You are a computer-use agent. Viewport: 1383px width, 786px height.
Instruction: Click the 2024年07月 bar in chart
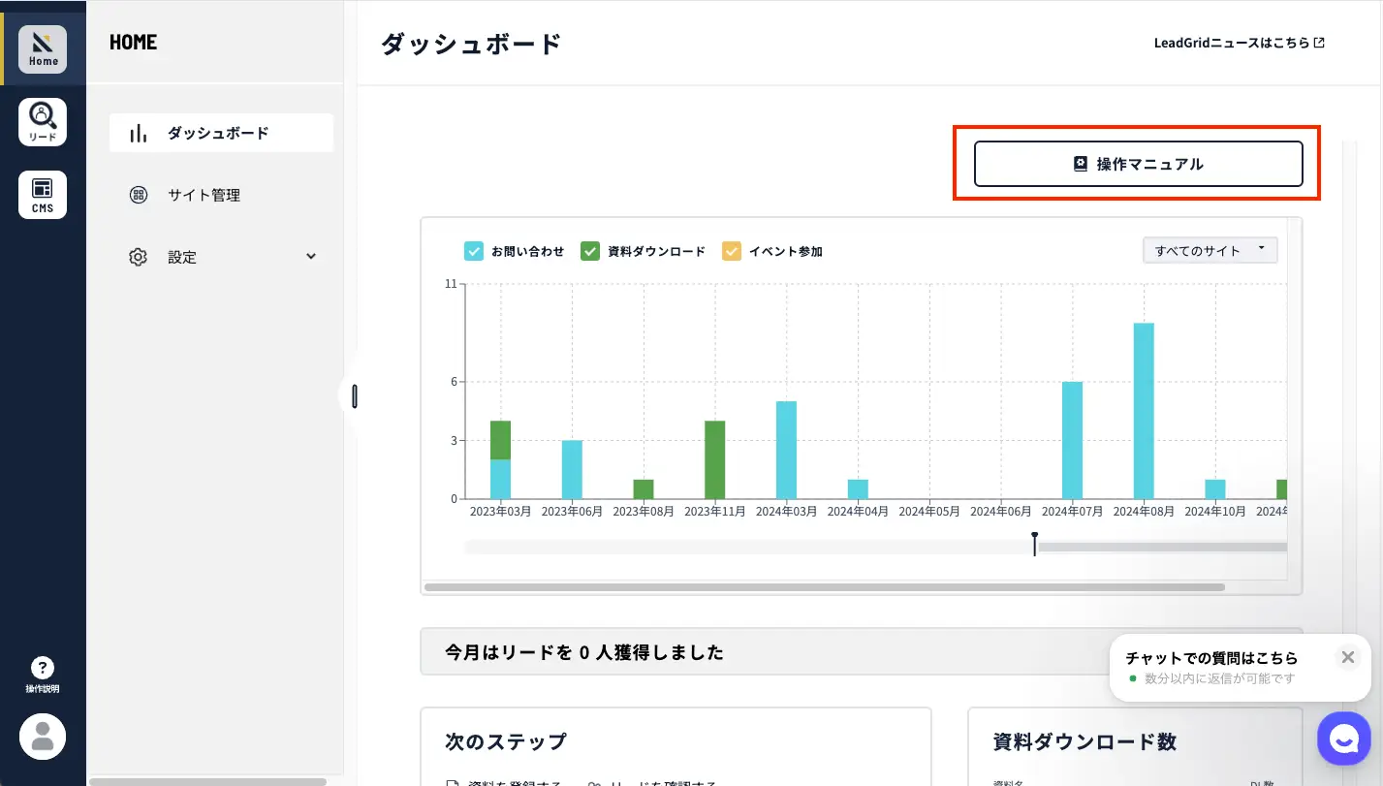point(1072,440)
